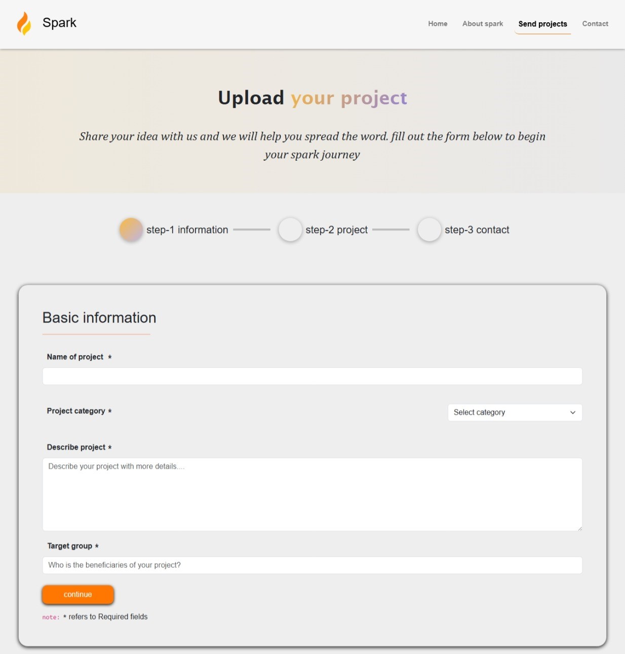Select the Send projects nav item
Screen dimensions: 625x654
coord(542,24)
